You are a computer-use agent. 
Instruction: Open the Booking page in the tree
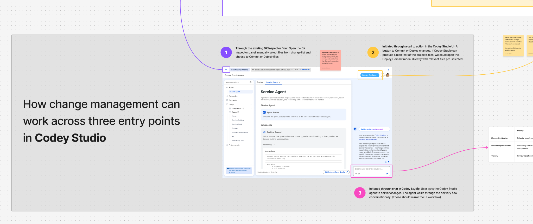coord(235,128)
